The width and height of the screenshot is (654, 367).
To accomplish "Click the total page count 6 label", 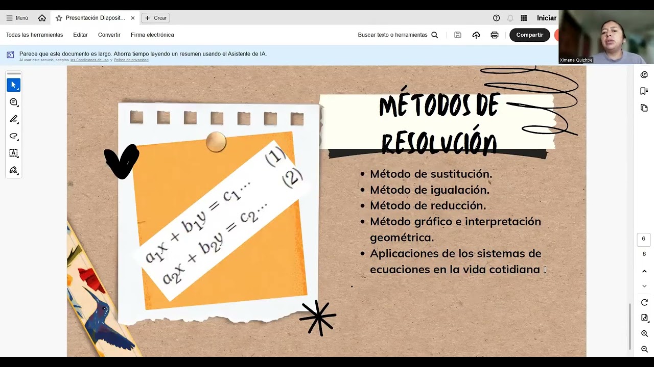I will coord(644,254).
